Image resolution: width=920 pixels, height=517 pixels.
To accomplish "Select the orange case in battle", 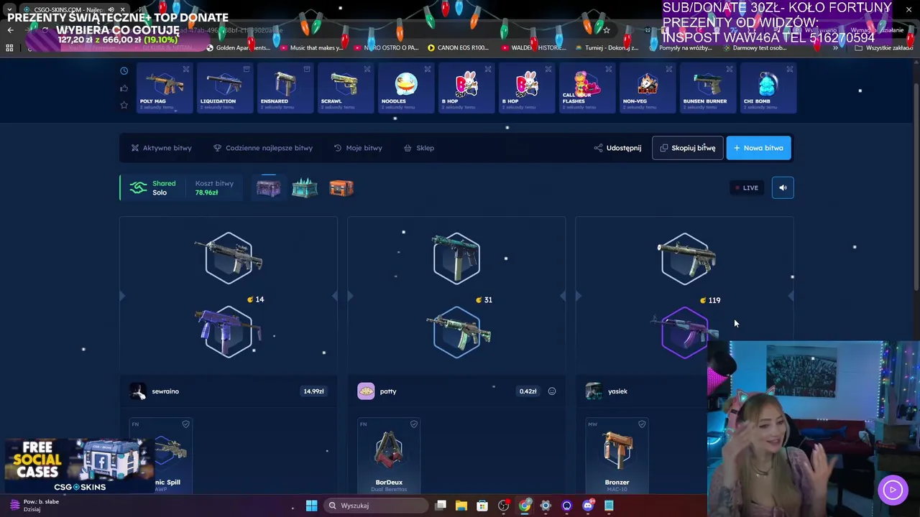I will pyautogui.click(x=341, y=188).
